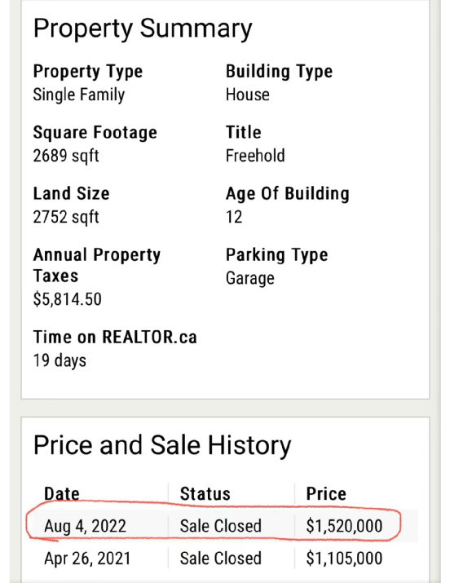Click the Price column header
This screenshot has height=583, width=450.
click(326, 494)
